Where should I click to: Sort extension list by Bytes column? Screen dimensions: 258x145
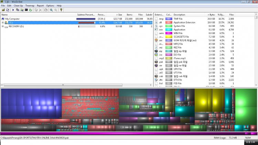coord(211,15)
